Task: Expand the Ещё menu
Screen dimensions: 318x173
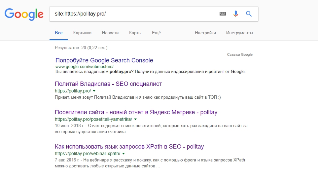Action: click(x=157, y=33)
